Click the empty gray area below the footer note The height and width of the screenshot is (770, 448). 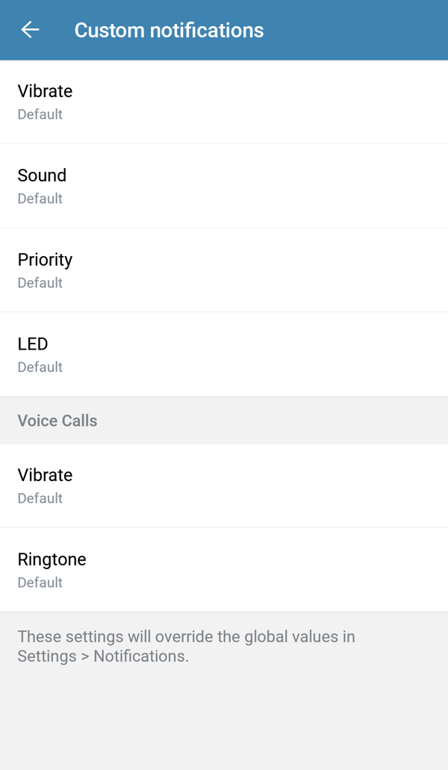click(224, 717)
